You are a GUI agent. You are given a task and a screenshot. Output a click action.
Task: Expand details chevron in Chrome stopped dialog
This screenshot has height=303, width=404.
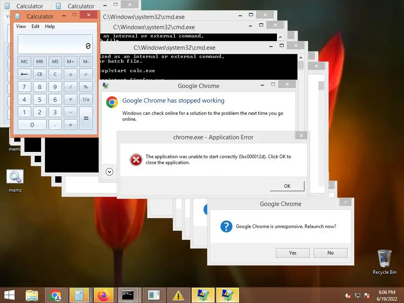pos(110,172)
